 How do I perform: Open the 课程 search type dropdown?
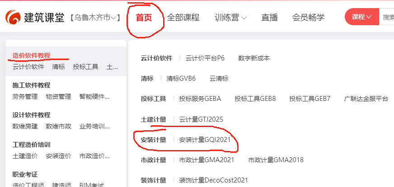click(x=362, y=17)
